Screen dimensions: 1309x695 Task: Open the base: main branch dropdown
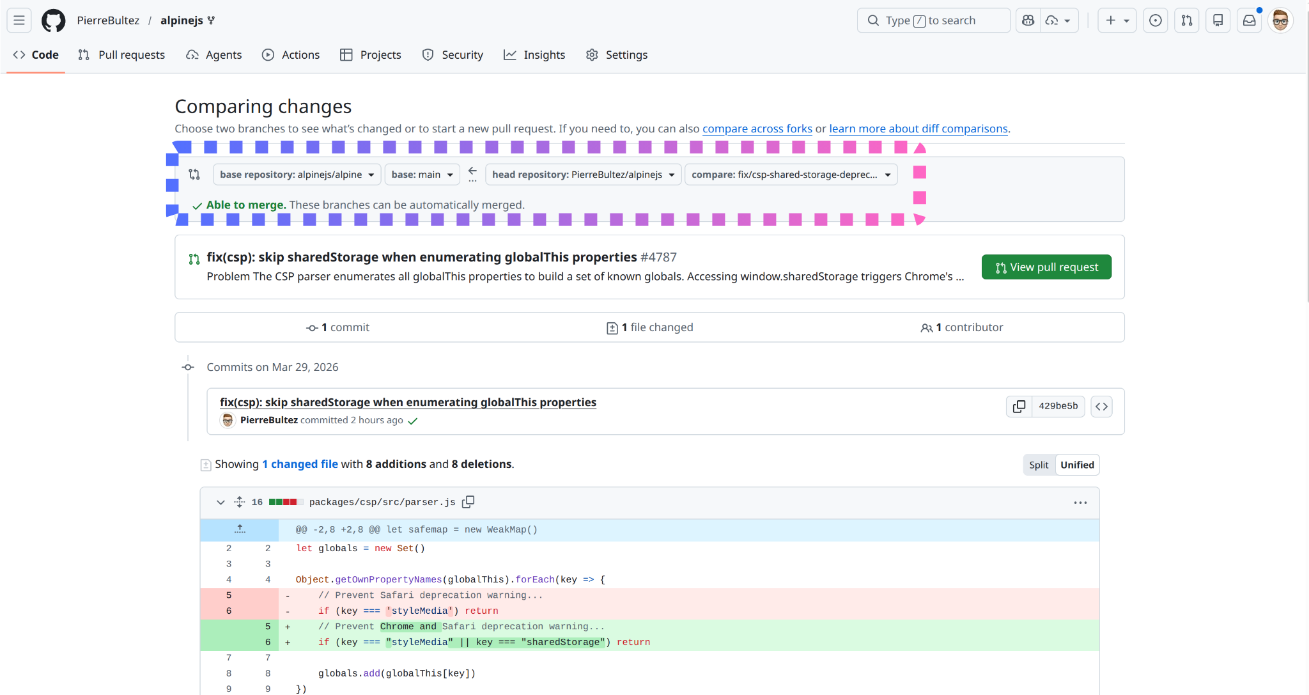pyautogui.click(x=422, y=174)
